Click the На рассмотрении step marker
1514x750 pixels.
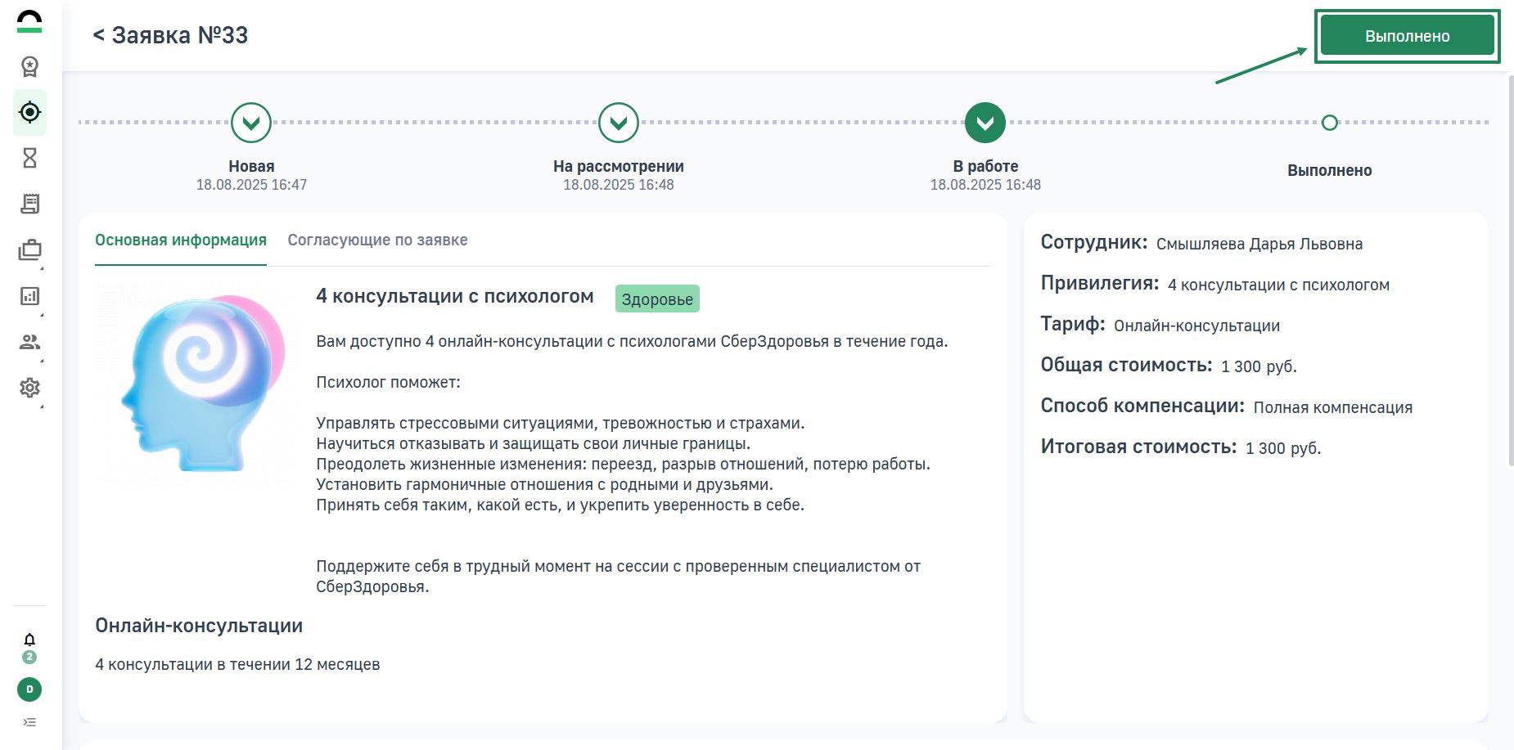(x=619, y=123)
